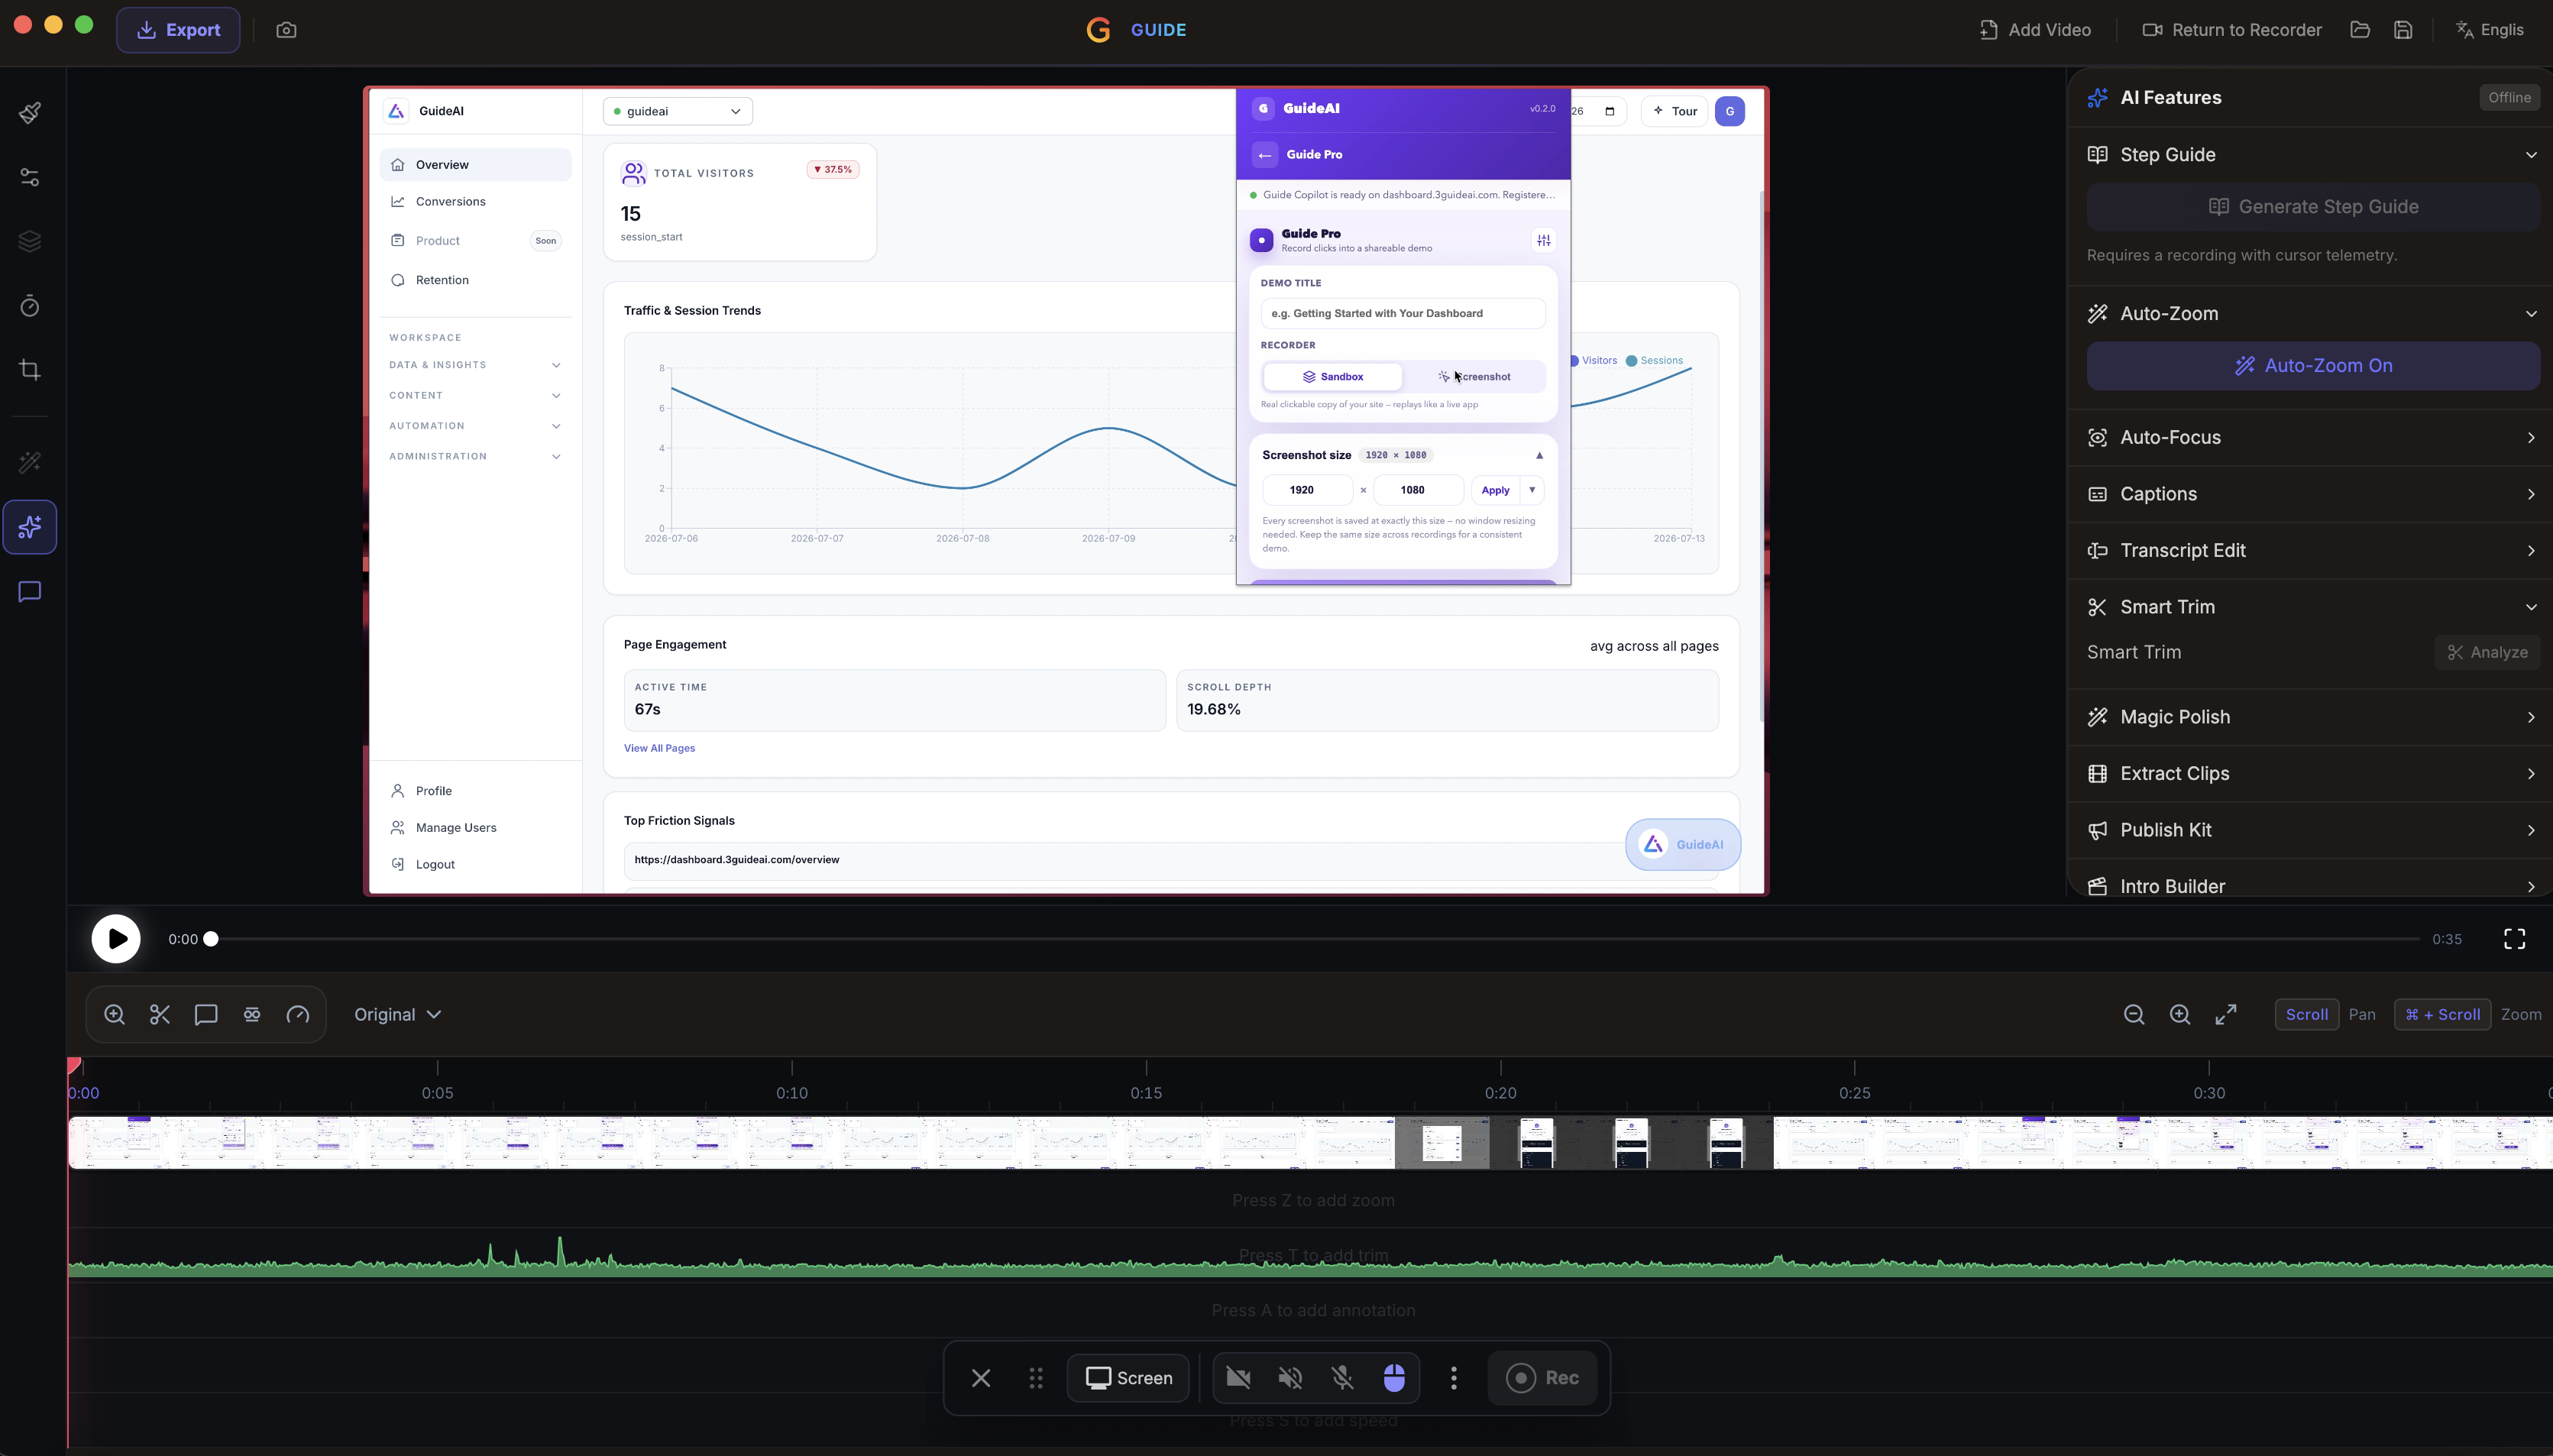Collapse the Step Guide section
This screenshot has width=2553, height=1456.
tap(2313, 155)
